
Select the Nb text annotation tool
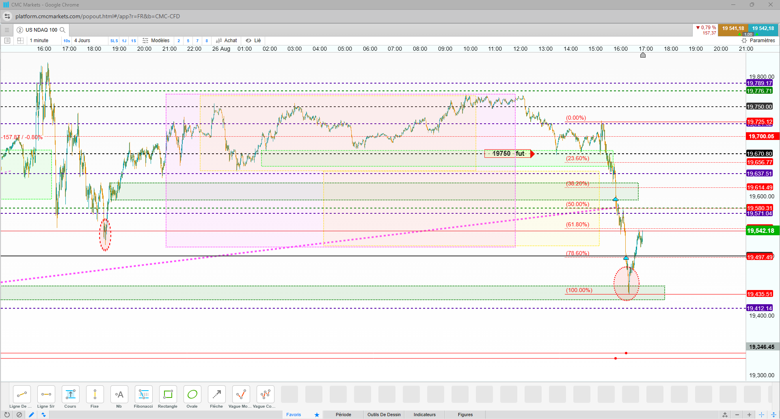119,394
